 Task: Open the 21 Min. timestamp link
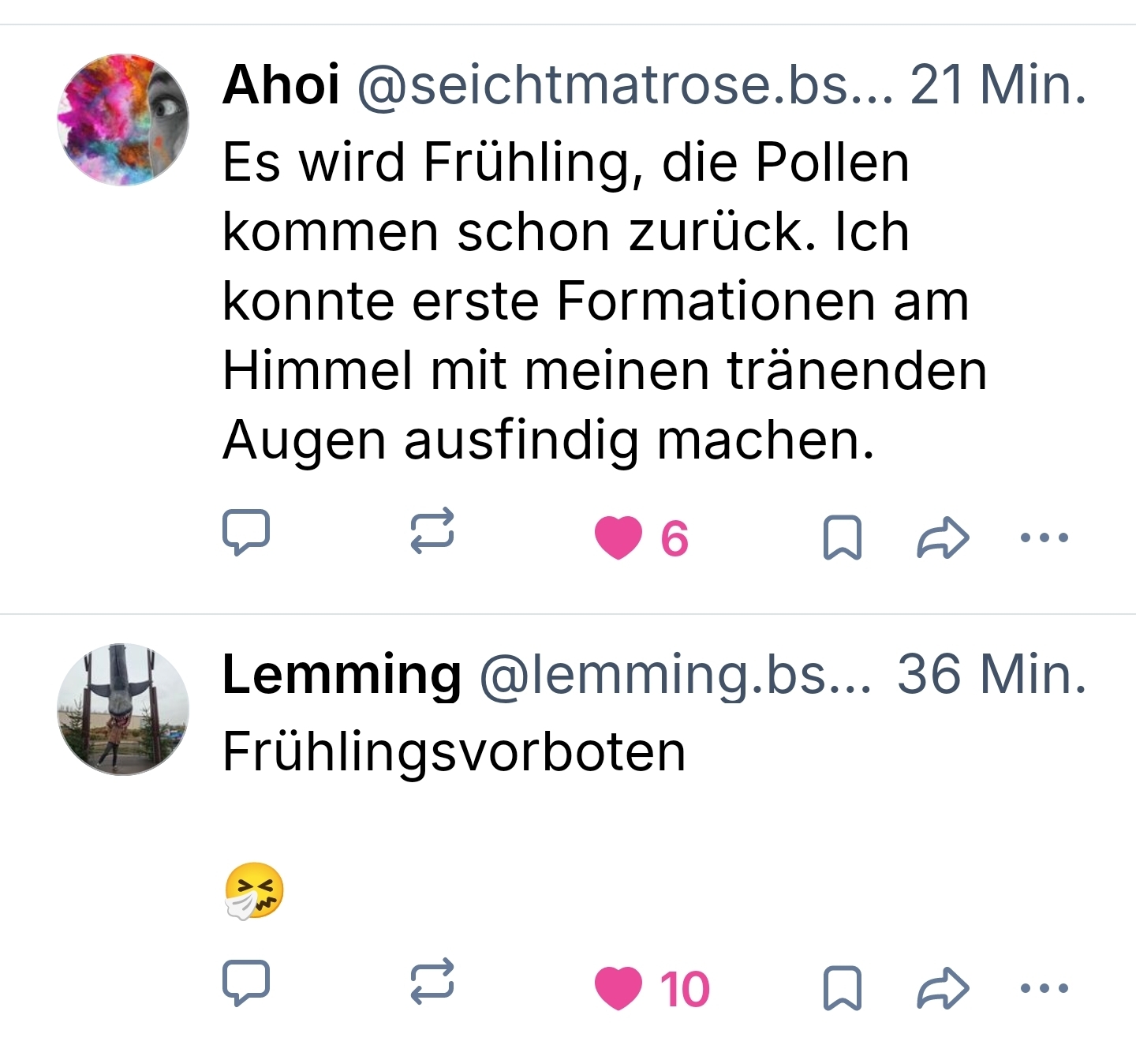click(x=998, y=84)
